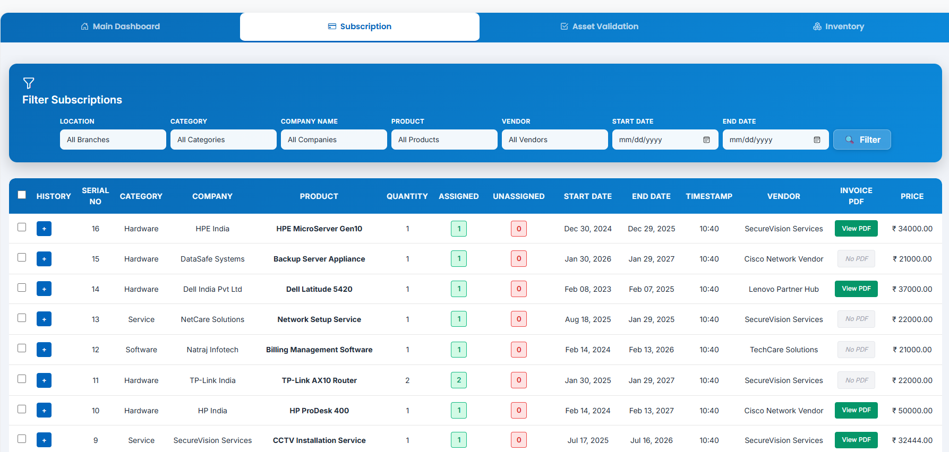Select the TP-Link AX10 Router row checkbox
This screenshot has width=949, height=452.
pos(22,379)
